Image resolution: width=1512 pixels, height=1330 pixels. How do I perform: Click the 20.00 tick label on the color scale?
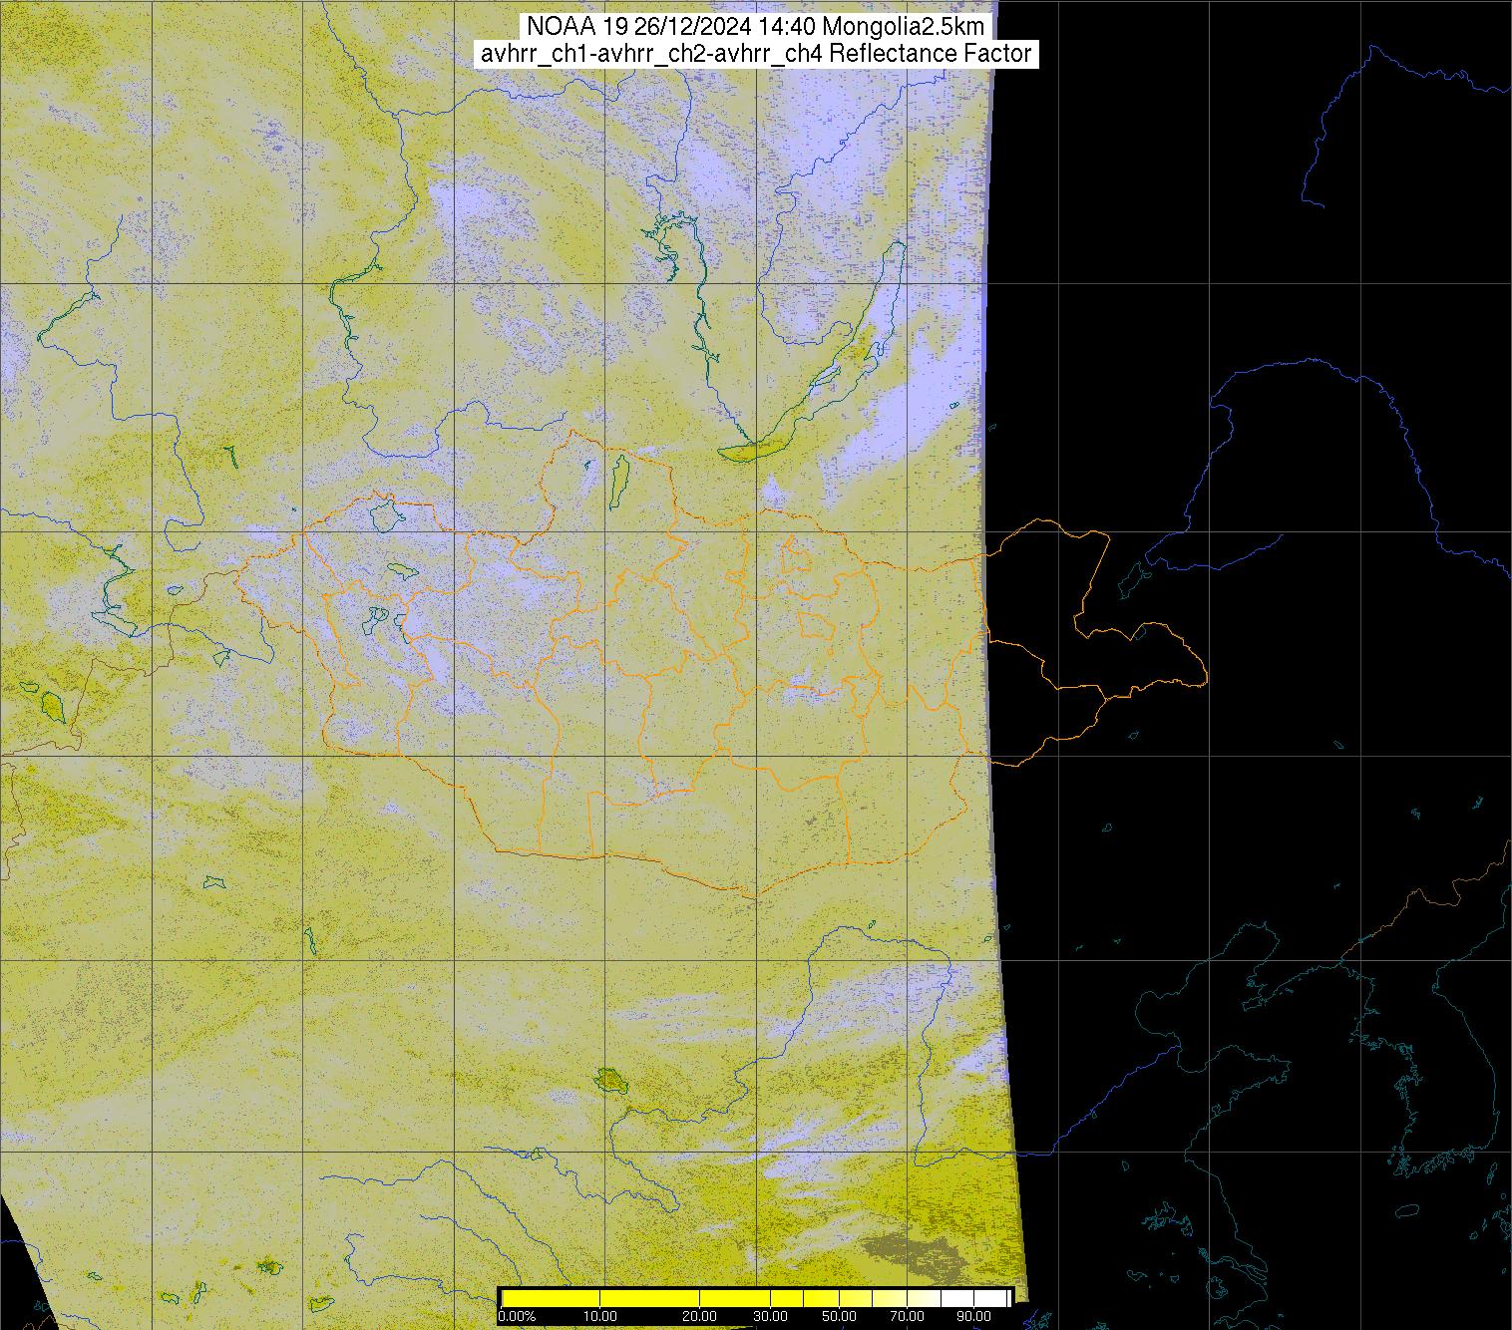(x=699, y=1316)
